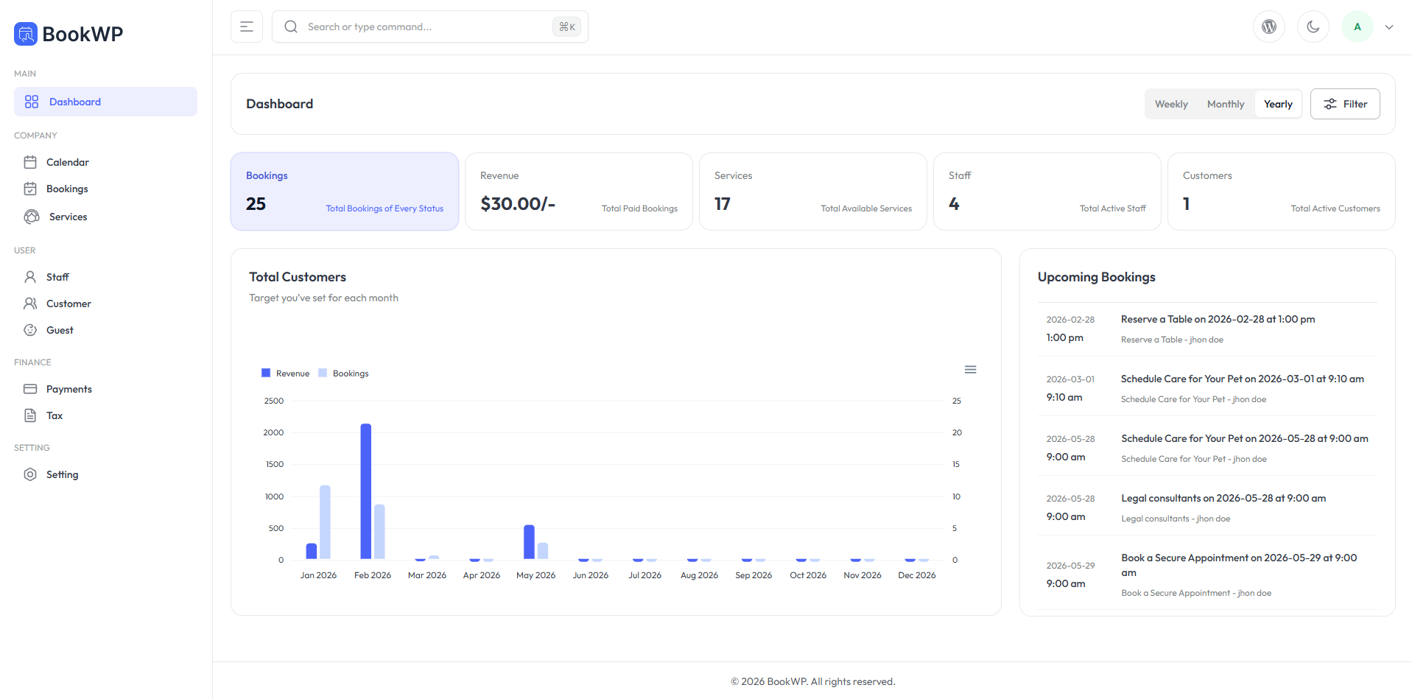The image size is (1412, 699).
Task: Open the Tax document icon
Action: coord(30,415)
